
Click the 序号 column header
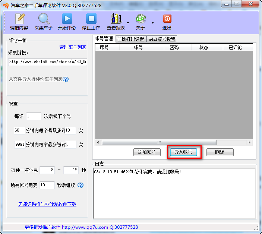(x=107, y=47)
